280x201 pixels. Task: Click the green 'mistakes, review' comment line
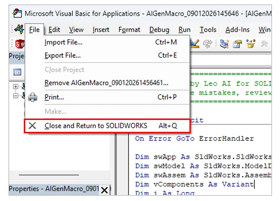pos(231,93)
